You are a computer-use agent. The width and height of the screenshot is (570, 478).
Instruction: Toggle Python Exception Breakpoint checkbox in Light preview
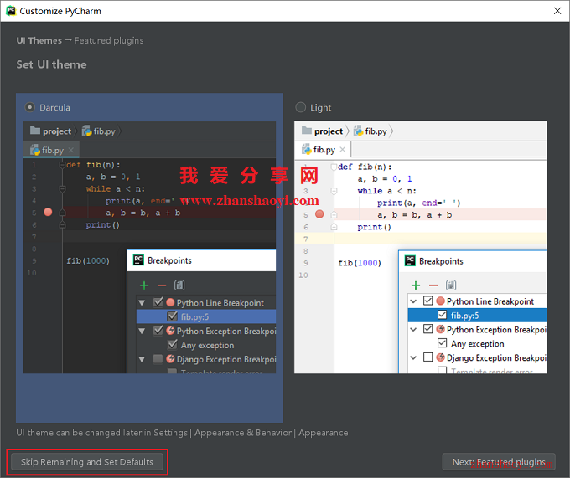[x=427, y=329]
